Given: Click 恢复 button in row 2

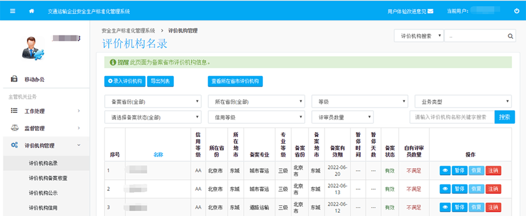Looking at the screenshot, I should point(477,189).
